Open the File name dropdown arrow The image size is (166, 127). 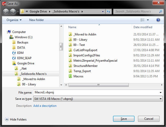[x=160, y=93]
